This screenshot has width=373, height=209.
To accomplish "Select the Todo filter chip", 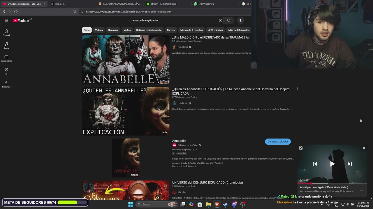I will (x=87, y=30).
